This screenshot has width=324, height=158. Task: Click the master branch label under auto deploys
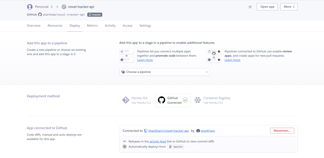tap(176, 147)
